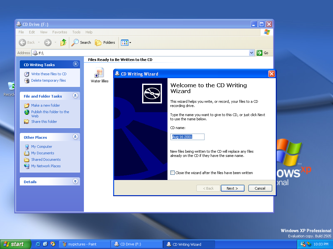Viewport: 333px width, 249px height.
Task: Click the Publish this folder globe icon
Action: point(27,112)
